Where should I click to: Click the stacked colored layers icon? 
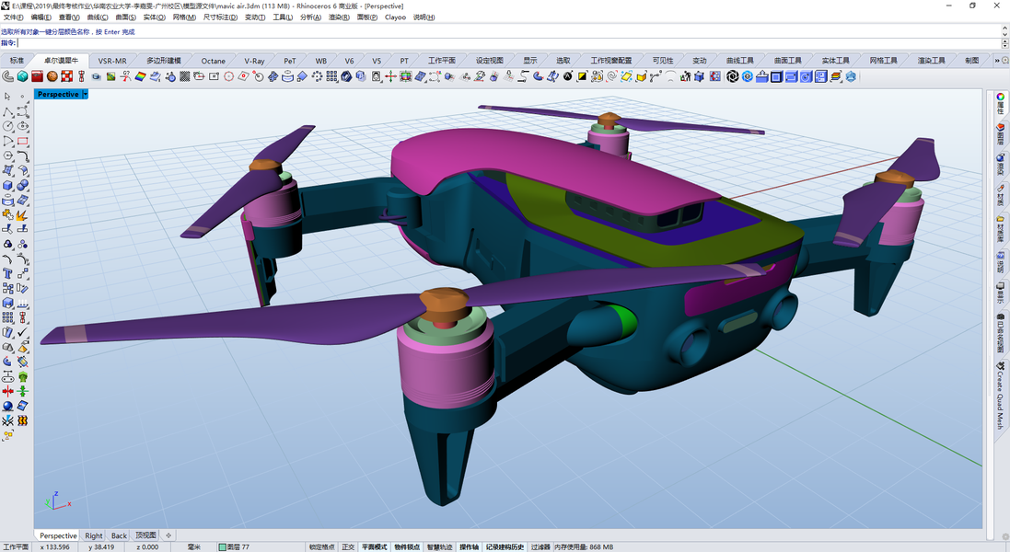[x=835, y=76]
